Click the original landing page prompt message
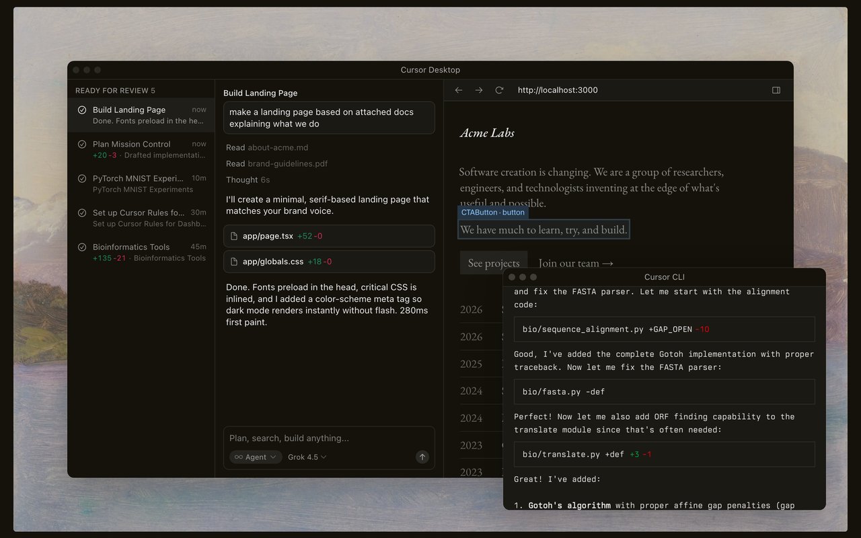861x538 pixels. pyautogui.click(x=329, y=118)
